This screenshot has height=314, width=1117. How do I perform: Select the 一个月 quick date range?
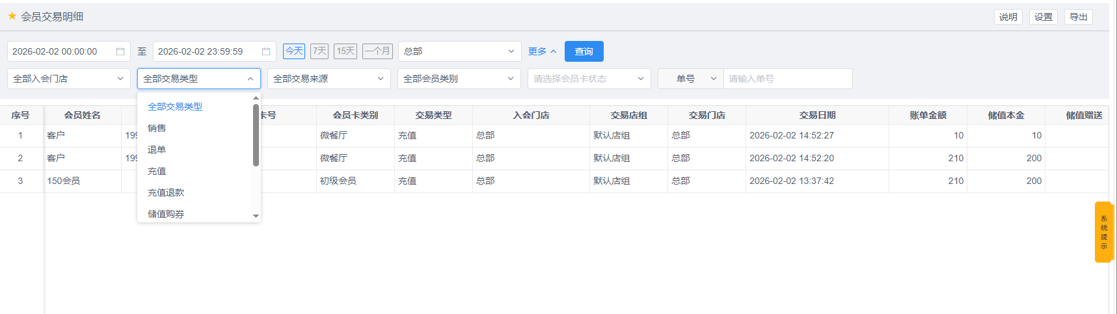pos(377,51)
